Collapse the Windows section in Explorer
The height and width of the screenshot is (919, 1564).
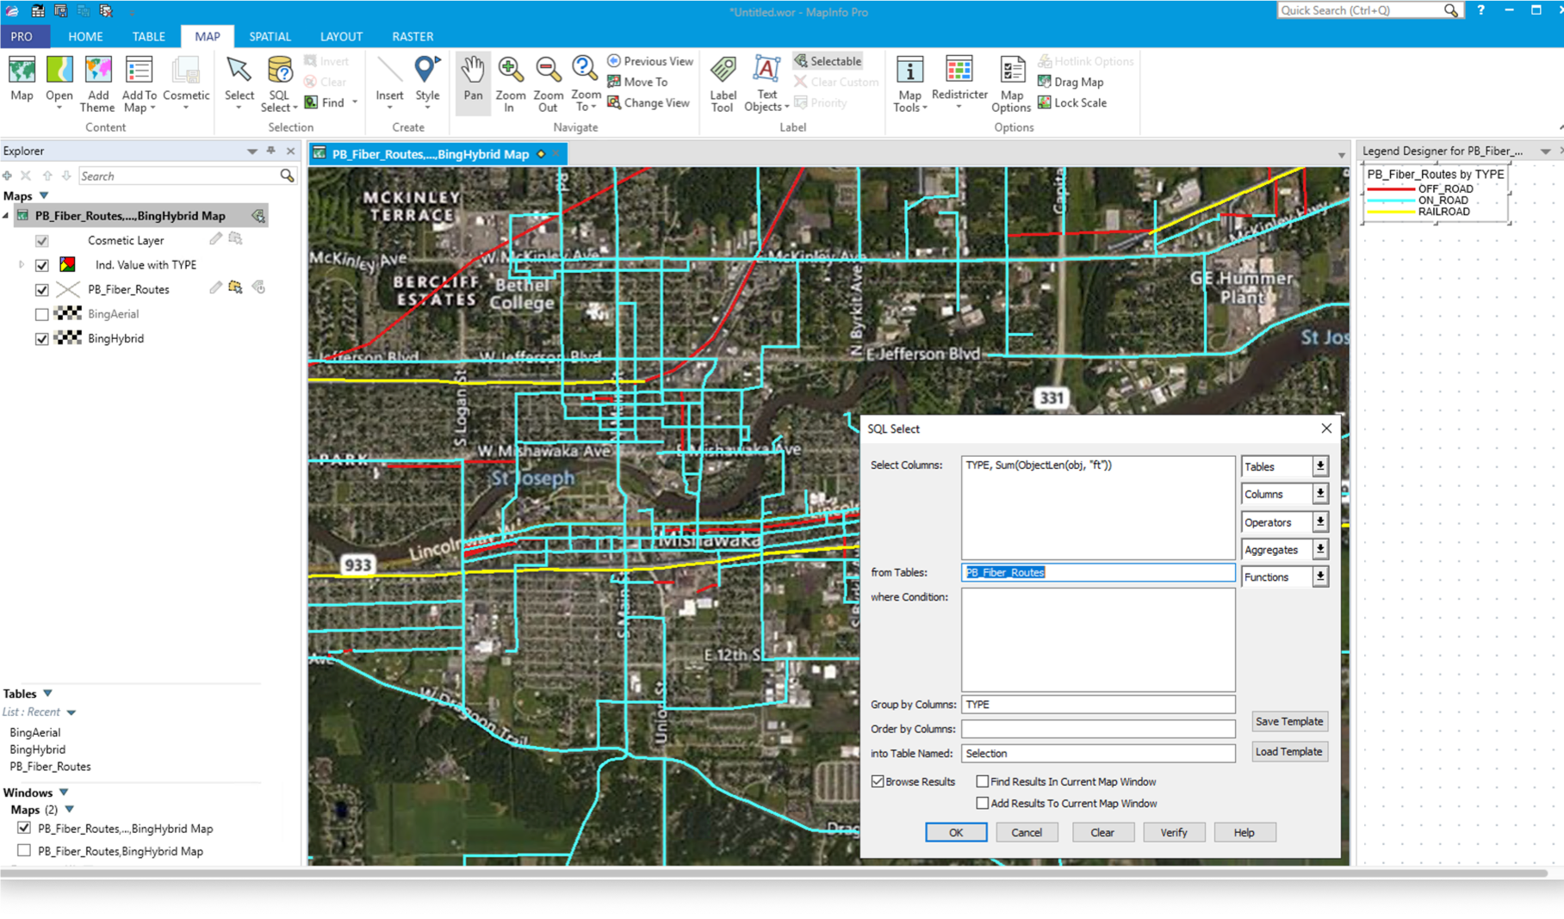coord(64,793)
